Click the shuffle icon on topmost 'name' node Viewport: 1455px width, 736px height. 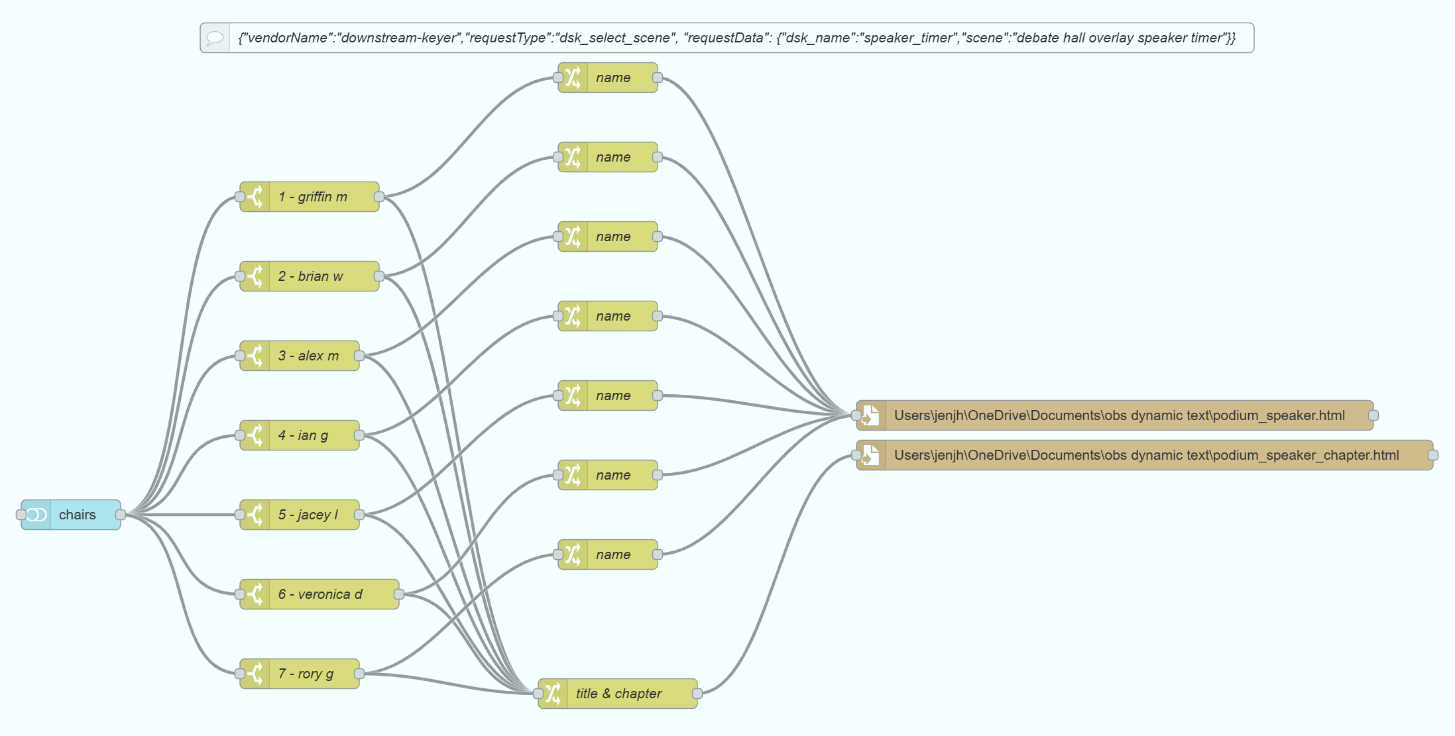coord(573,78)
